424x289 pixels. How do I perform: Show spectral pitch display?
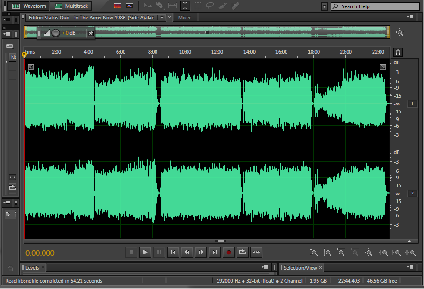pos(130,6)
